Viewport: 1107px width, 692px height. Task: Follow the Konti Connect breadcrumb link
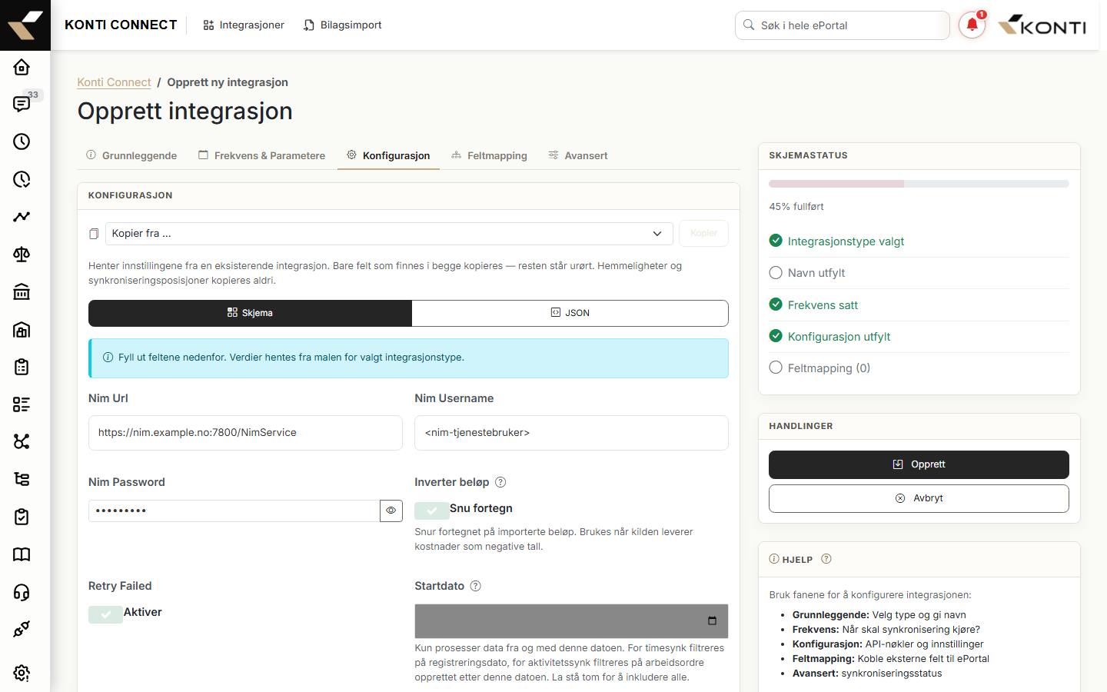[x=114, y=82]
